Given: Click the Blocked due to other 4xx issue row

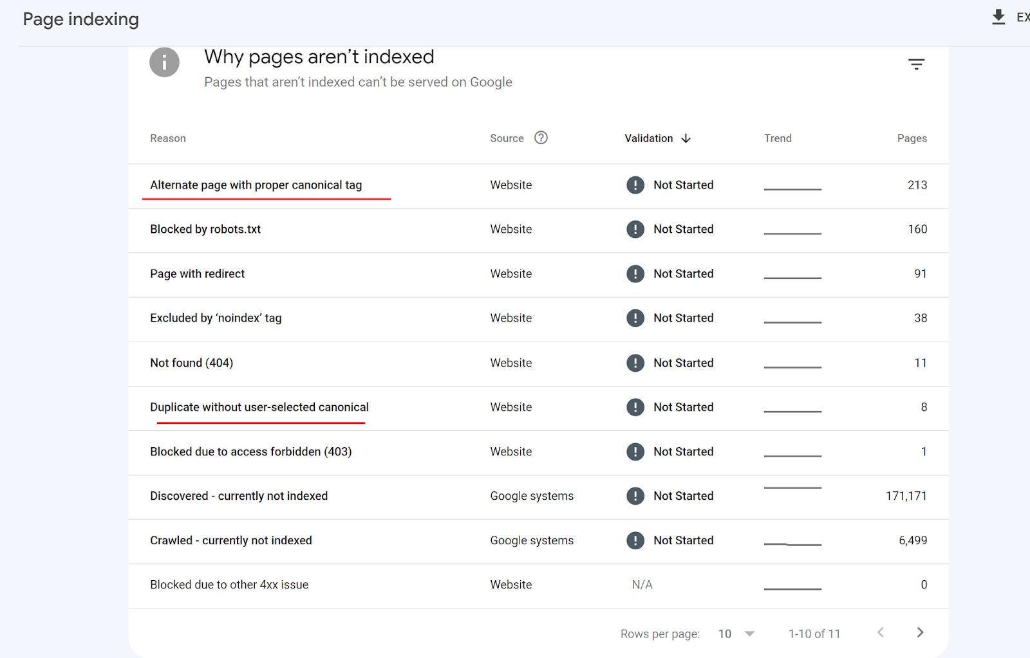Looking at the screenshot, I should point(229,585).
